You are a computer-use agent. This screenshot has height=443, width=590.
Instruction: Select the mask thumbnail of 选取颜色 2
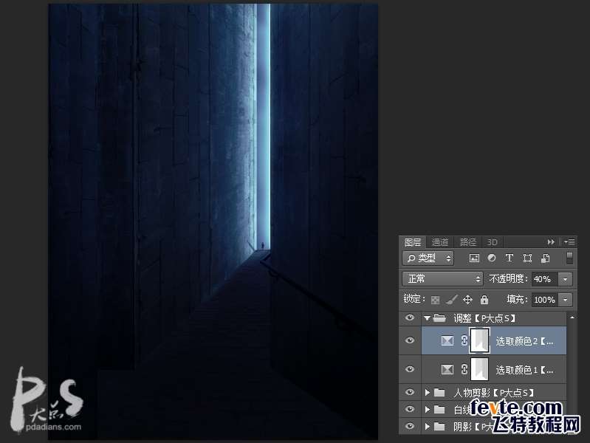(480, 340)
